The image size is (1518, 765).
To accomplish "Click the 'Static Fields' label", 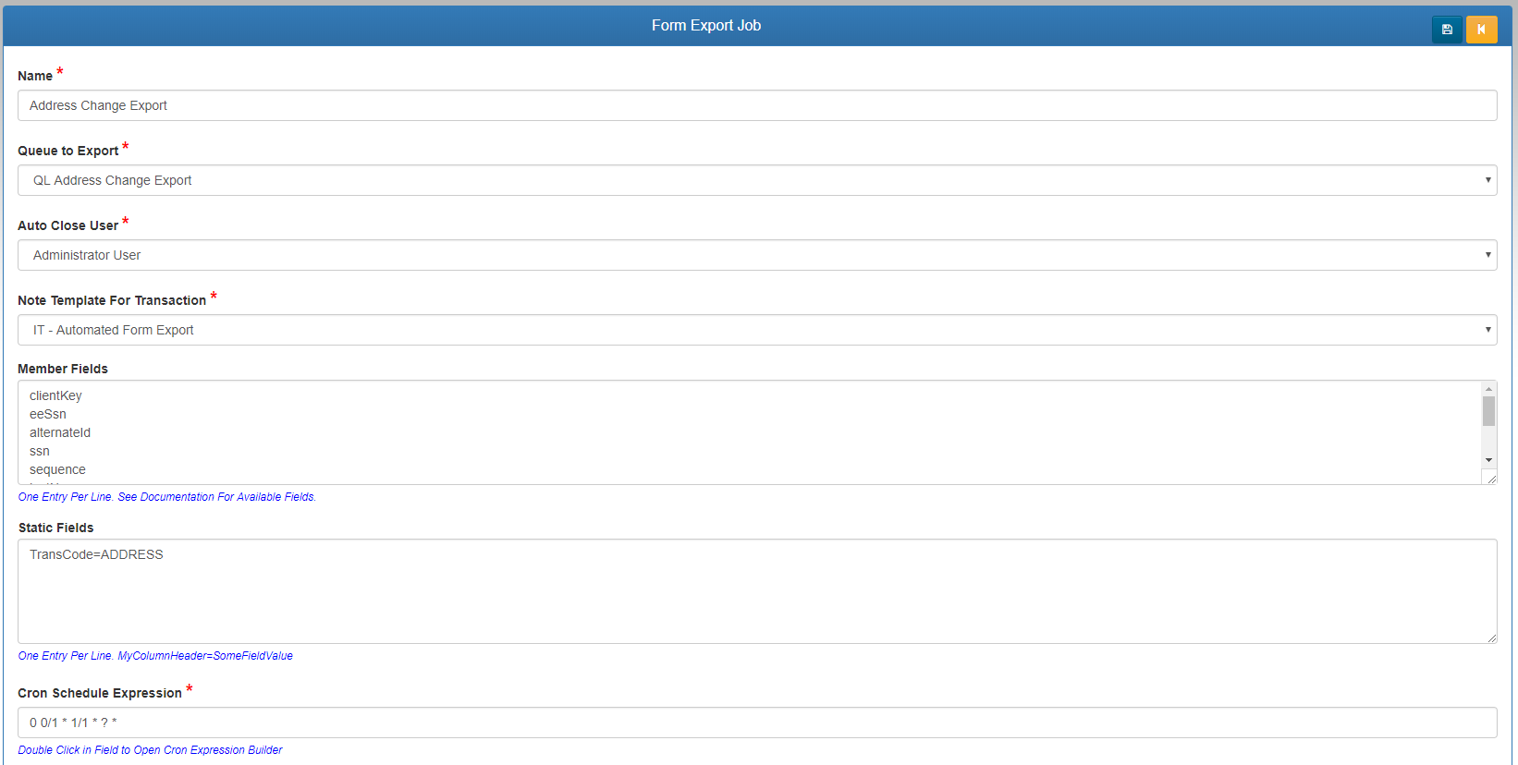I will [x=56, y=528].
